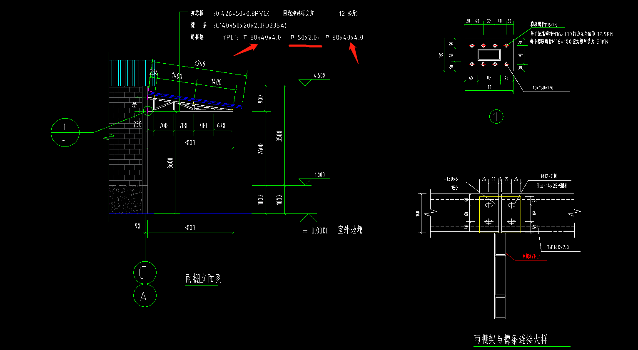Image resolution: width=638 pixels, height=350 pixels.
Task: Select the ± 0.000( 室外地坪 level text
Action: (332, 230)
